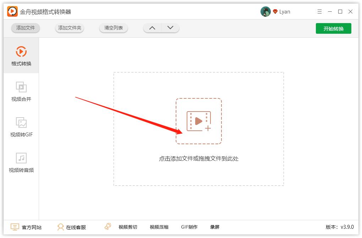Switch to 视频转GIF conversion mode
Viewport: 362px width, 238px height.
tap(22, 126)
